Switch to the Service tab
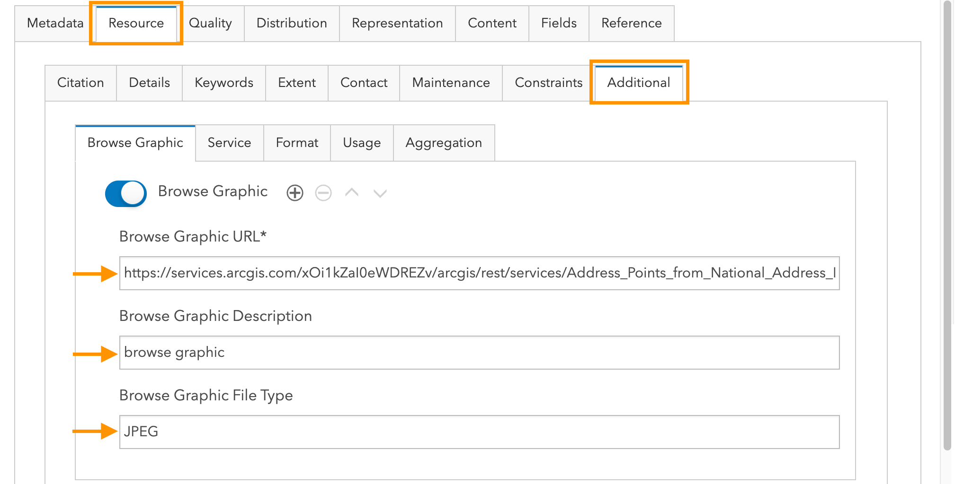The image size is (964, 484). tap(229, 143)
